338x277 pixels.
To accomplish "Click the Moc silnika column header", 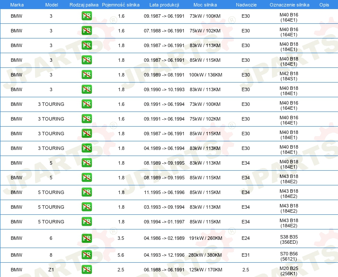I will pyautogui.click(x=205, y=5).
